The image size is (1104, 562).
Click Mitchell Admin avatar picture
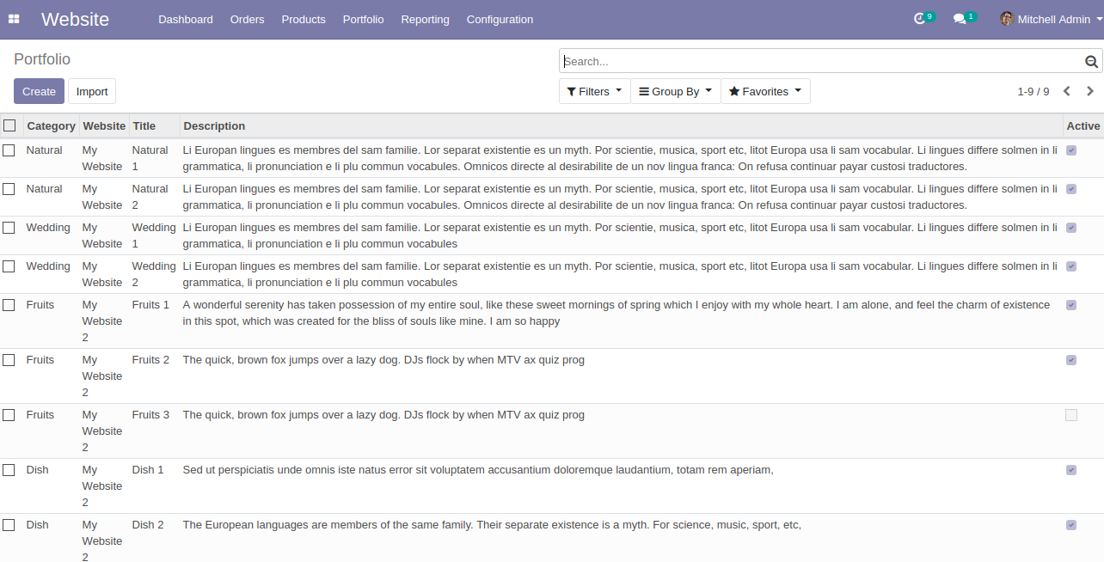tap(1007, 18)
